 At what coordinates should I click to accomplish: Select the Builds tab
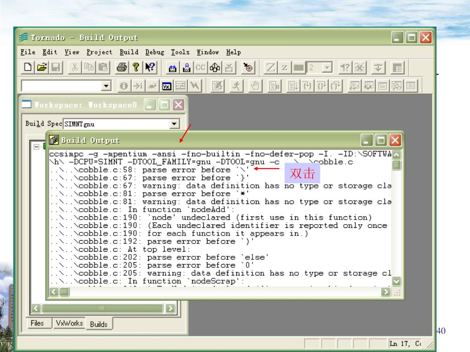[99, 324]
